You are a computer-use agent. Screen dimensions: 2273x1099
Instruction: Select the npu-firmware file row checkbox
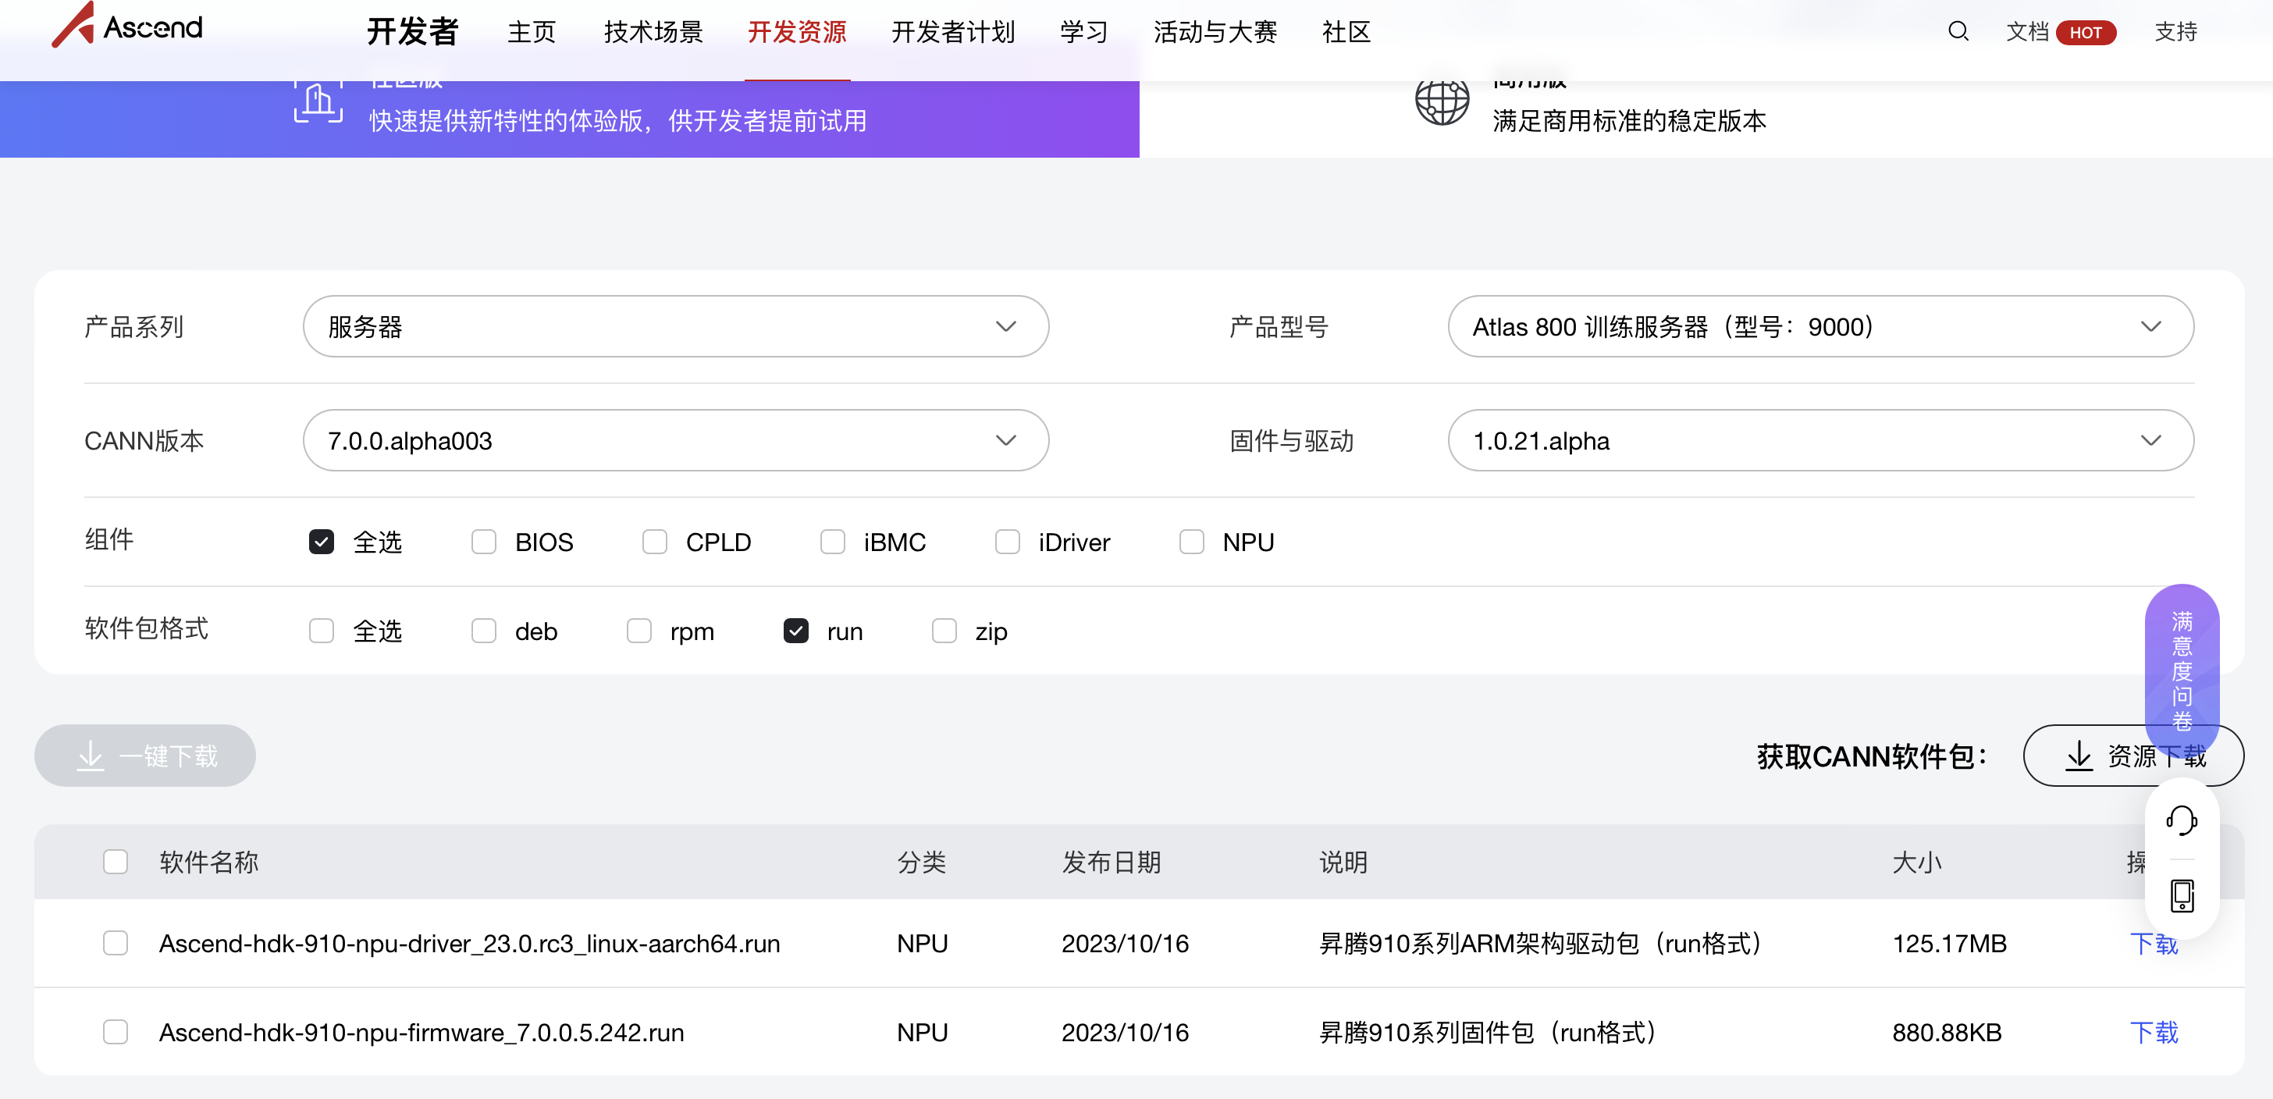coord(116,1032)
